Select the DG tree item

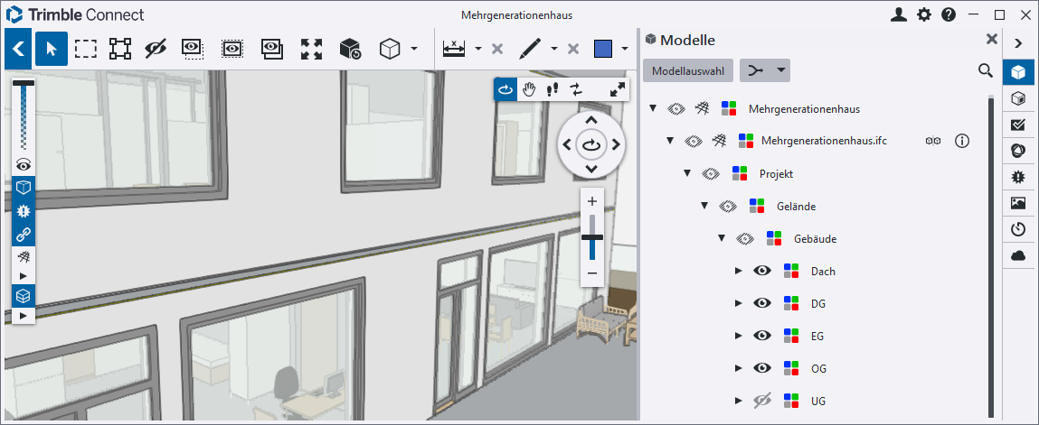tap(818, 304)
